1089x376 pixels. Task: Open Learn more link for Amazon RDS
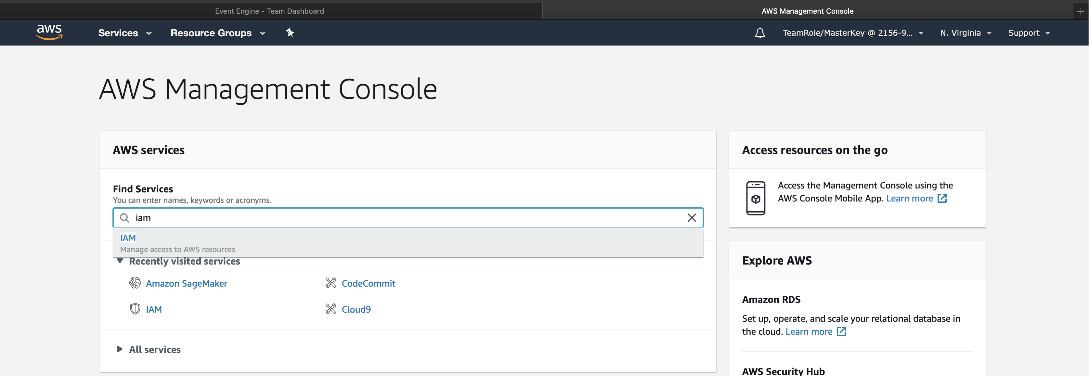coord(809,331)
